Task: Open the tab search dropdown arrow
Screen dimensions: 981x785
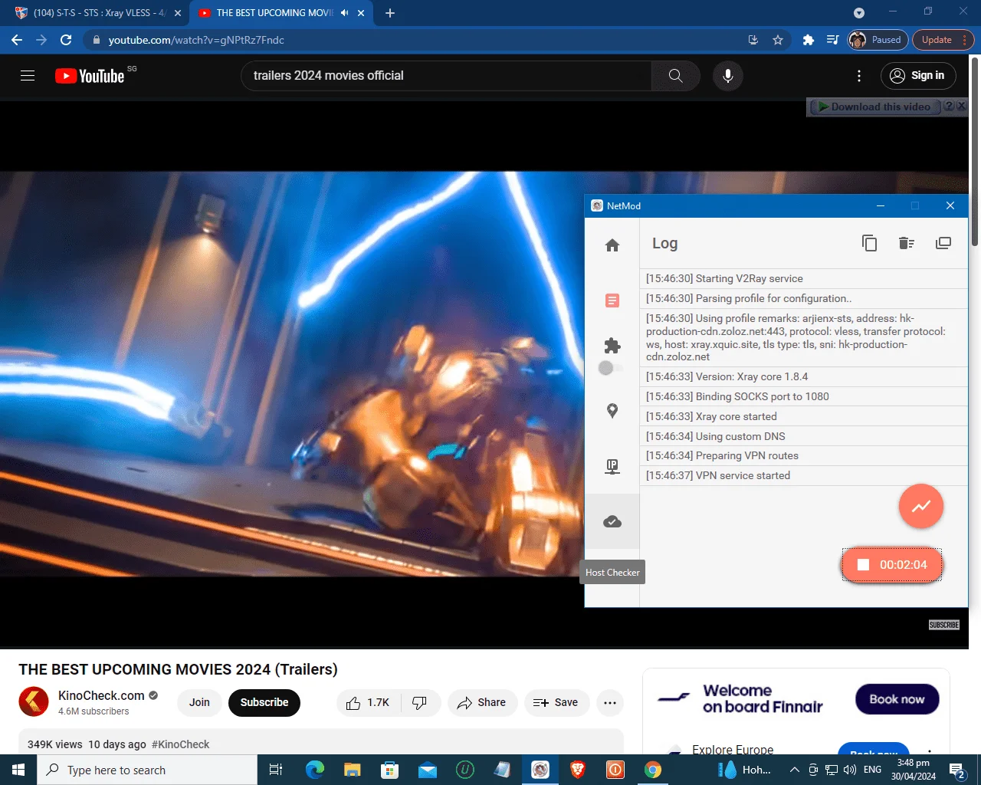Action: click(859, 13)
